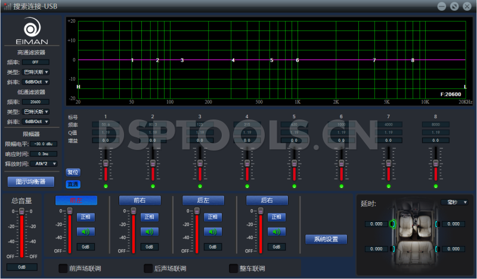Viewport: 477px width, 279px height.
Task: Toggle the 整车联调 checkbox
Action: coord(234,268)
